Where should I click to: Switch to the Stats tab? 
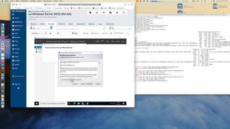(x=42, y=24)
